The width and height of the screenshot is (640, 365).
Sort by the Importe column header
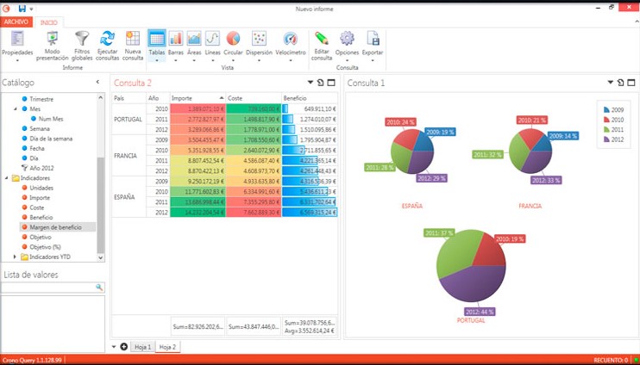click(x=198, y=98)
